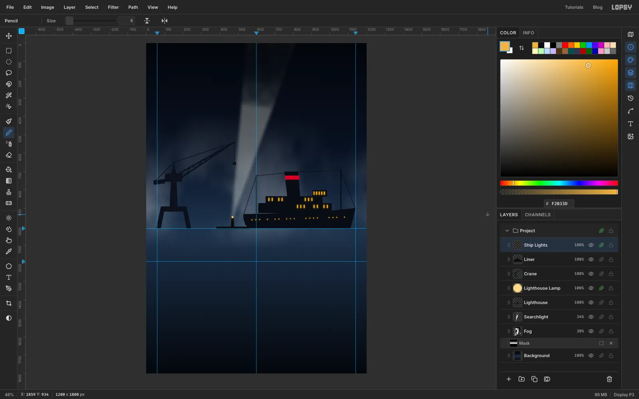This screenshot has width=639, height=399.
Task: Open the Tutorials link
Action: tap(574, 7)
